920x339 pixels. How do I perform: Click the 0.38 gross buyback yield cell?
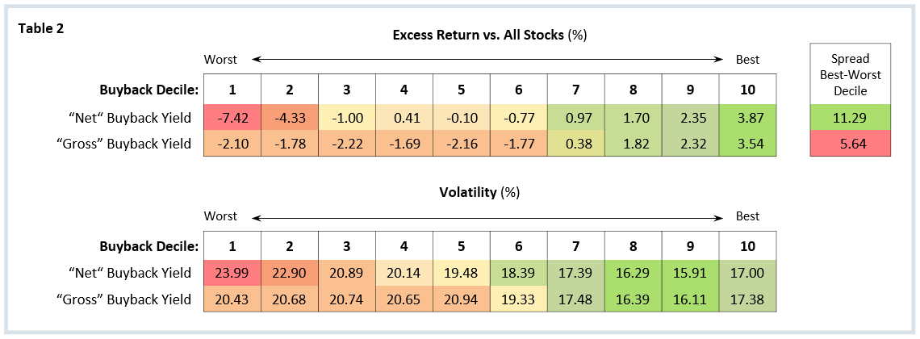tap(575, 144)
